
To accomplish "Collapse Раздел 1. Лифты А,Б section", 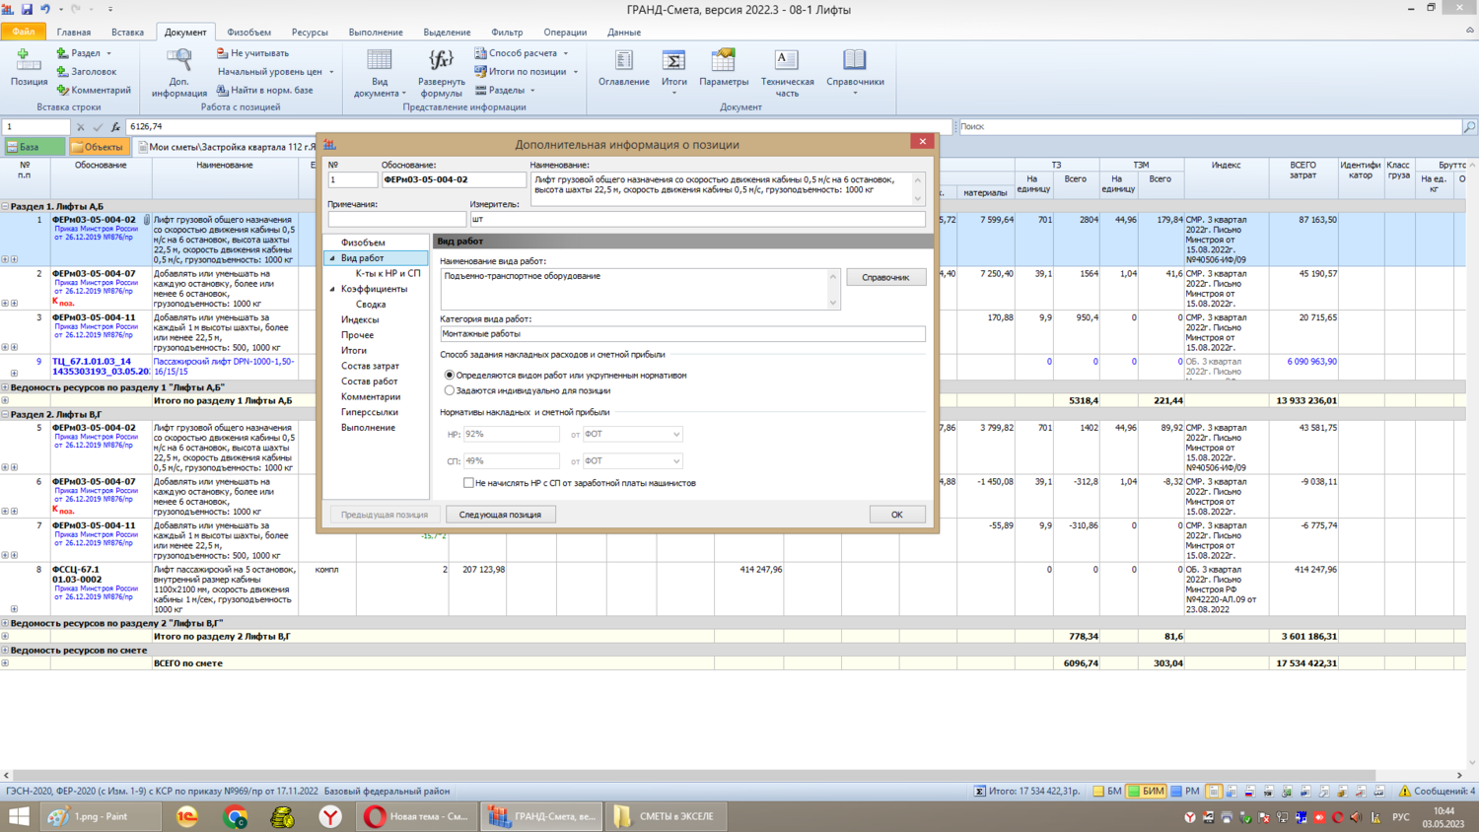I will (5, 207).
